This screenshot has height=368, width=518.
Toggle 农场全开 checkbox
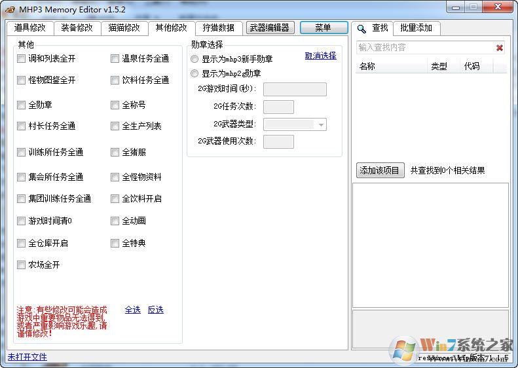tap(21, 265)
